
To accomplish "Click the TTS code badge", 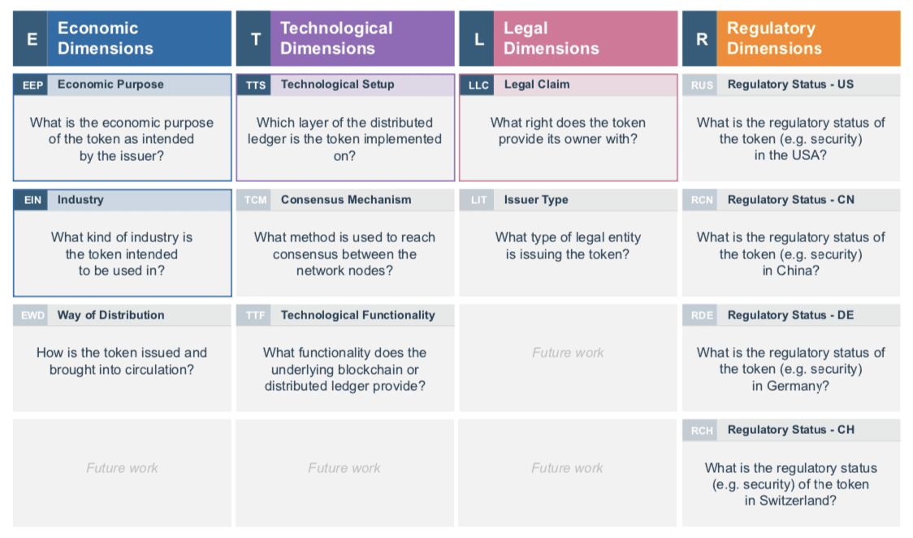I will pyautogui.click(x=256, y=85).
